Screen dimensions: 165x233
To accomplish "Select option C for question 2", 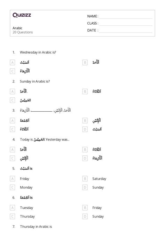I will pyautogui.click(x=12, y=100).
